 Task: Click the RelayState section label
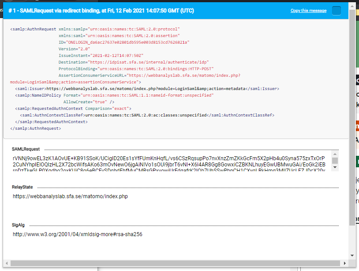(22, 187)
